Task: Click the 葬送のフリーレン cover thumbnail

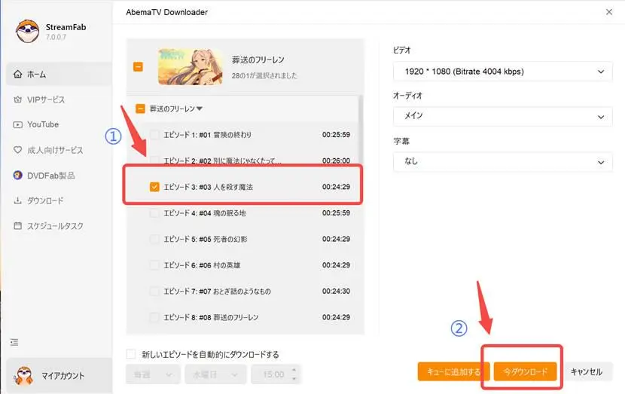Action: (191, 66)
